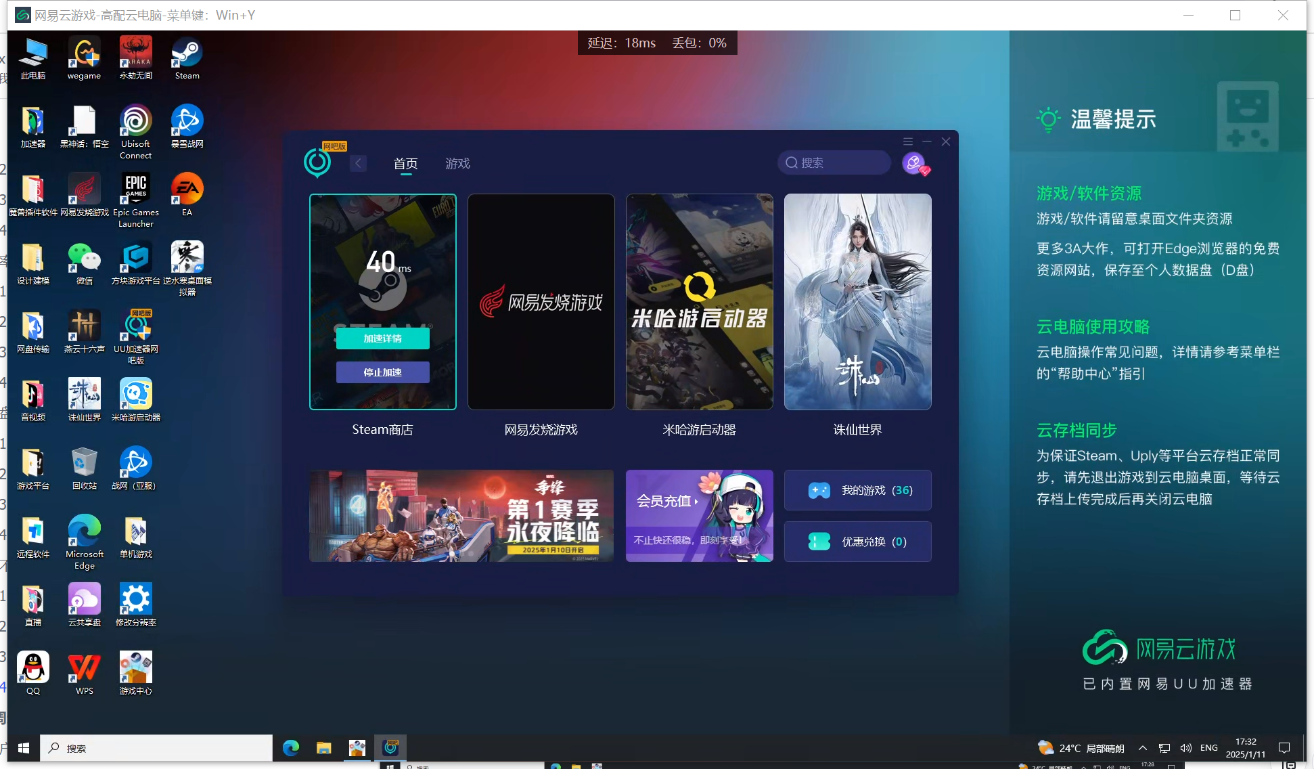
Task: Open 单机游戏 folder on desktop
Action: [x=135, y=537]
